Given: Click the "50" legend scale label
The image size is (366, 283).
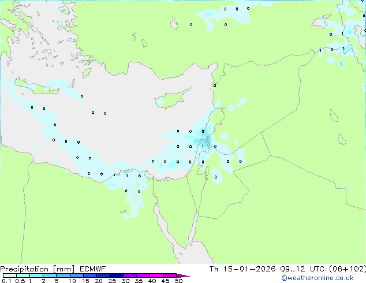Looking at the screenshot, I should click(178, 281).
